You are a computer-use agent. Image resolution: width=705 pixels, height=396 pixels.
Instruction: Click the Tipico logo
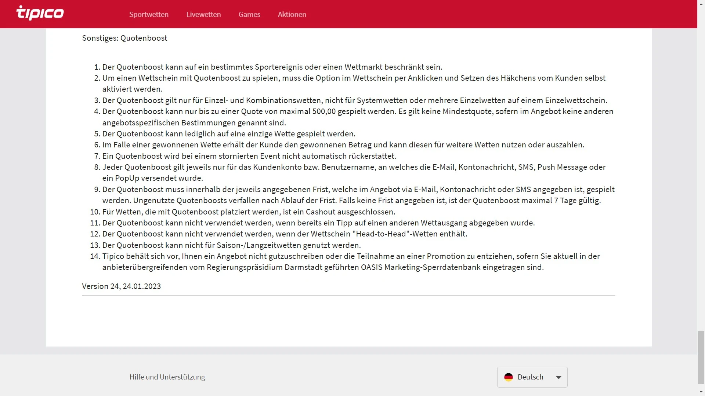click(40, 13)
